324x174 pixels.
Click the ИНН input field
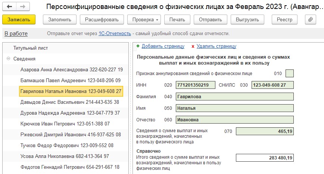(196, 85)
